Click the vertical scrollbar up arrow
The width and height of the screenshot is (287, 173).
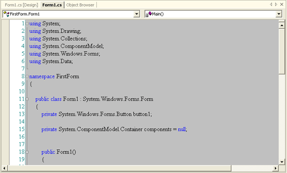pyautogui.click(x=282, y=25)
